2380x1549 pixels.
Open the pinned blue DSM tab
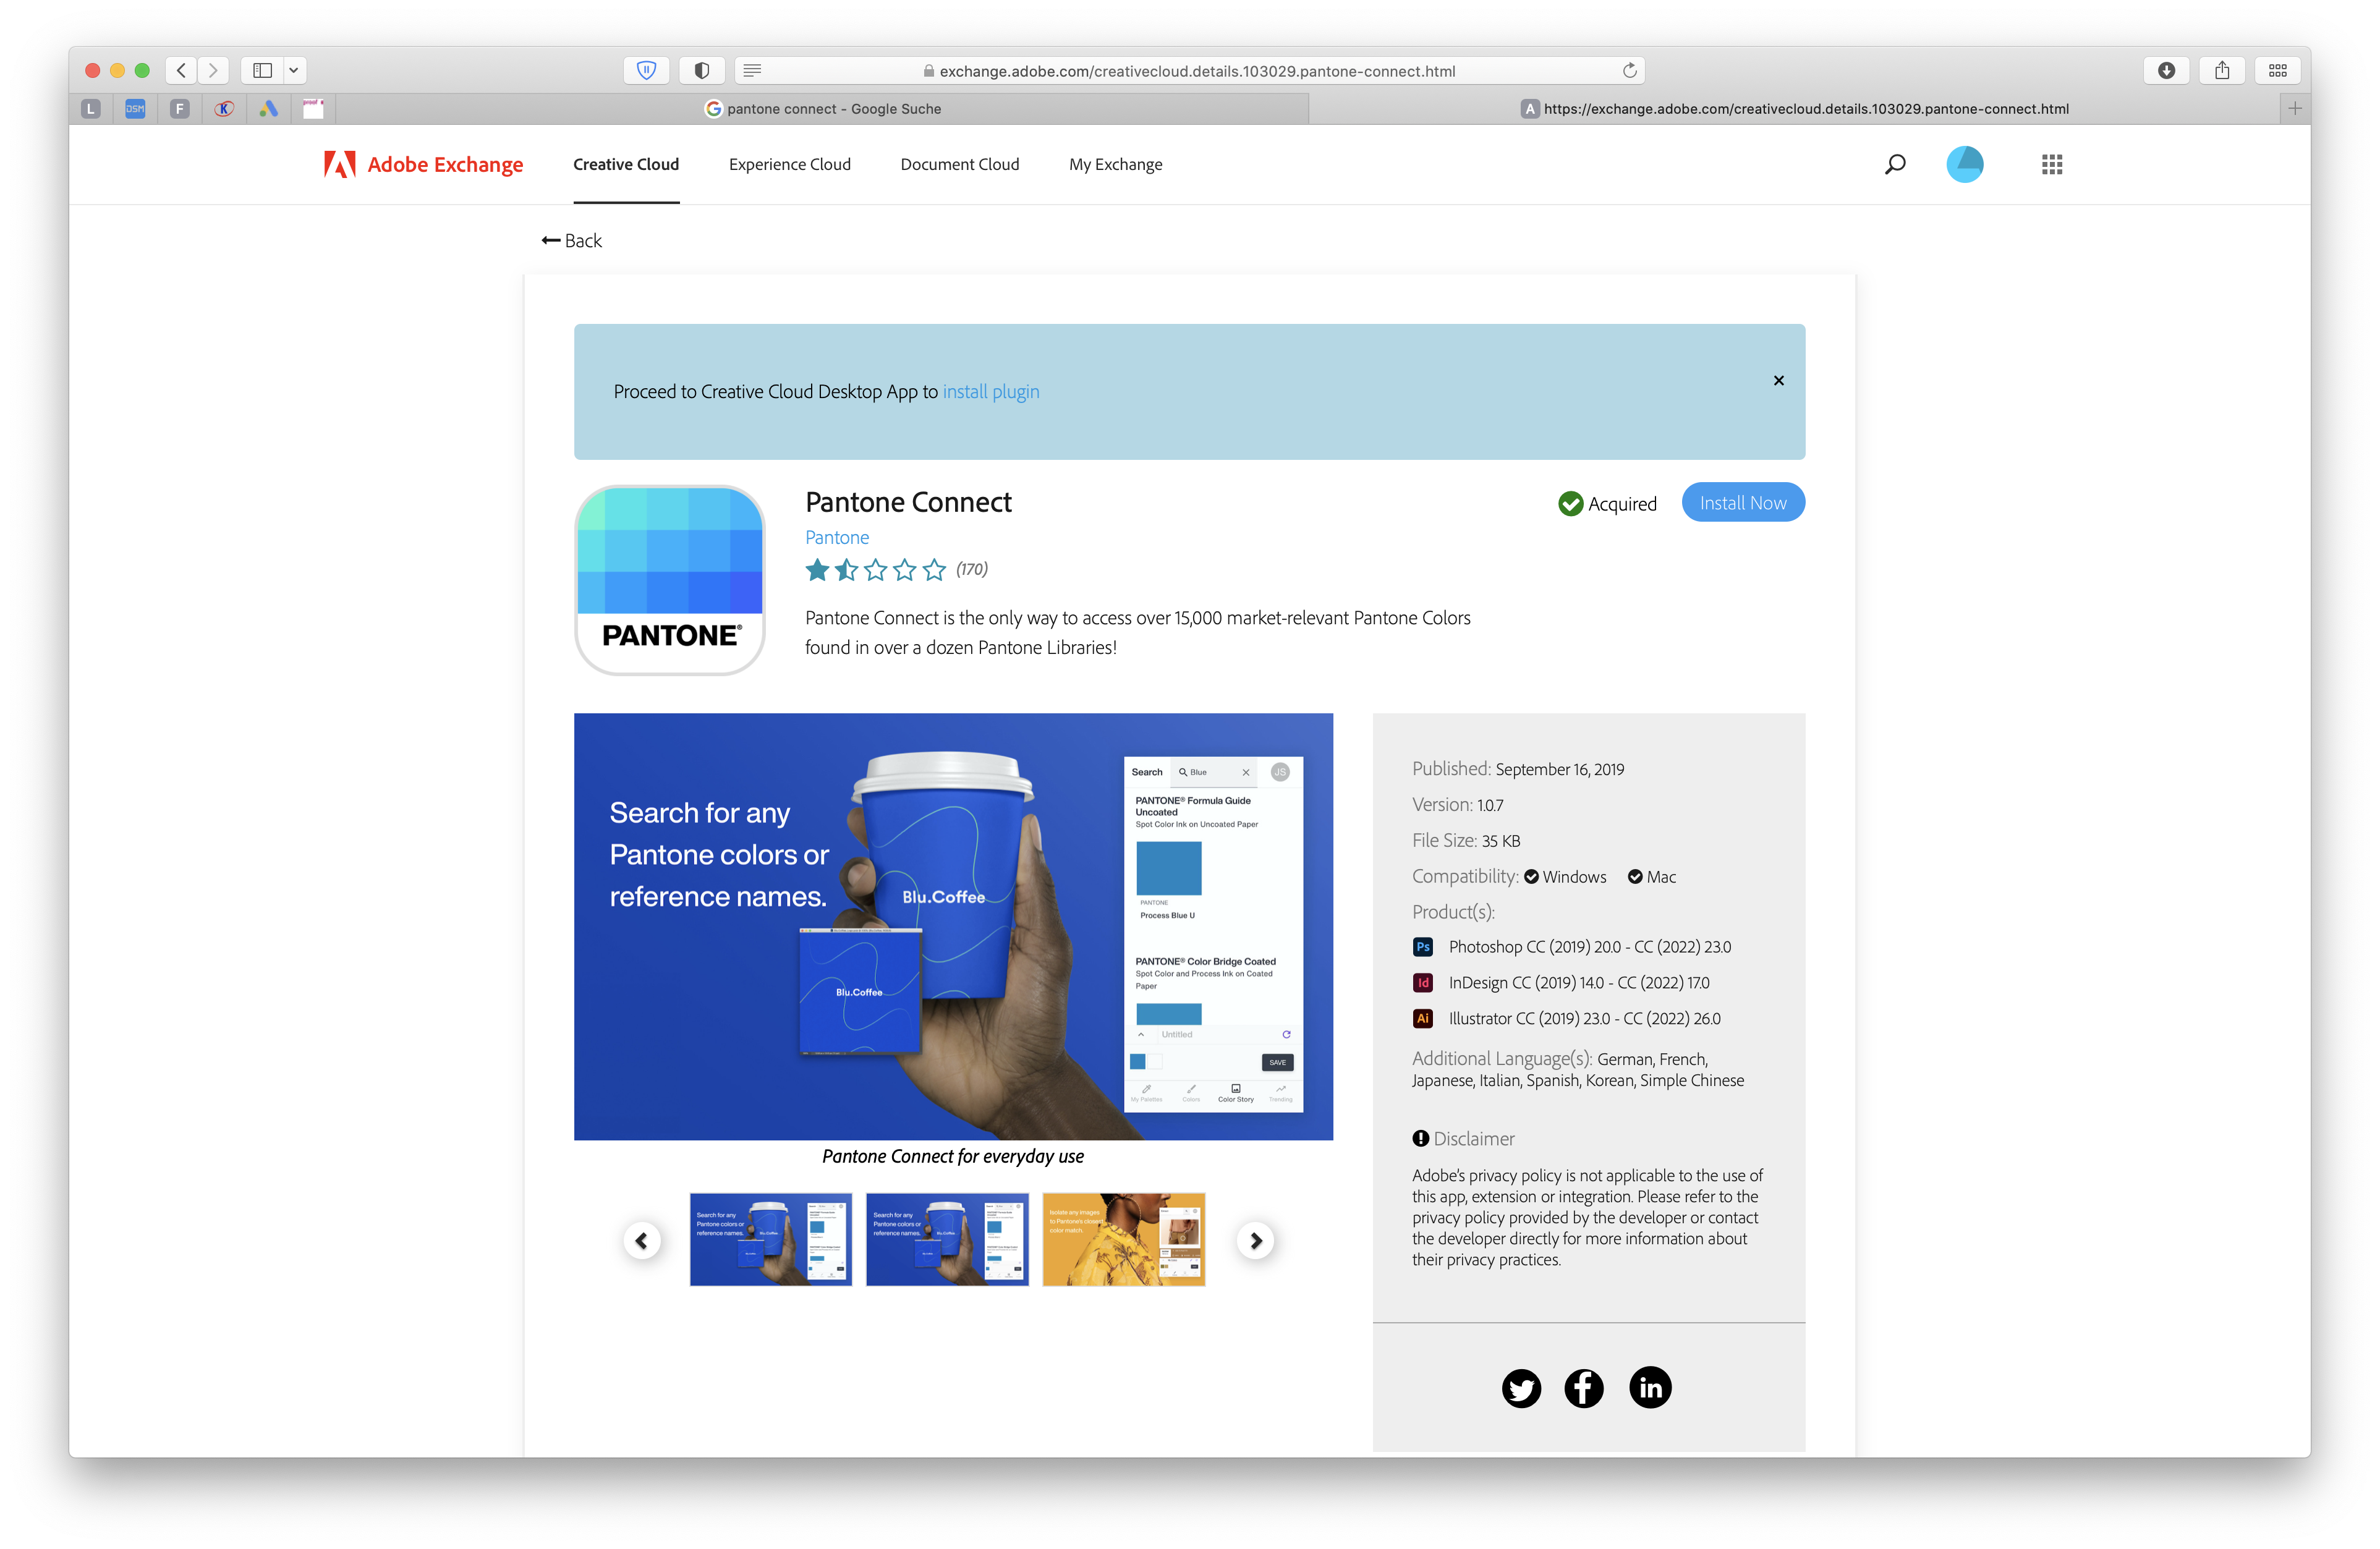coord(135,108)
